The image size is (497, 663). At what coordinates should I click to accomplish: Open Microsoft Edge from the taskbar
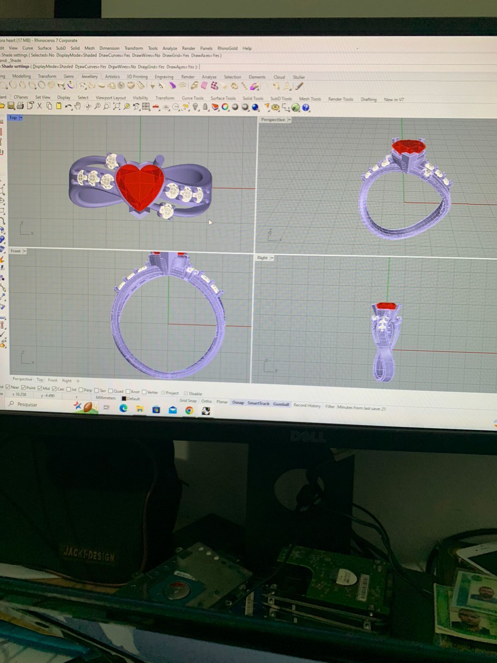[123, 409]
